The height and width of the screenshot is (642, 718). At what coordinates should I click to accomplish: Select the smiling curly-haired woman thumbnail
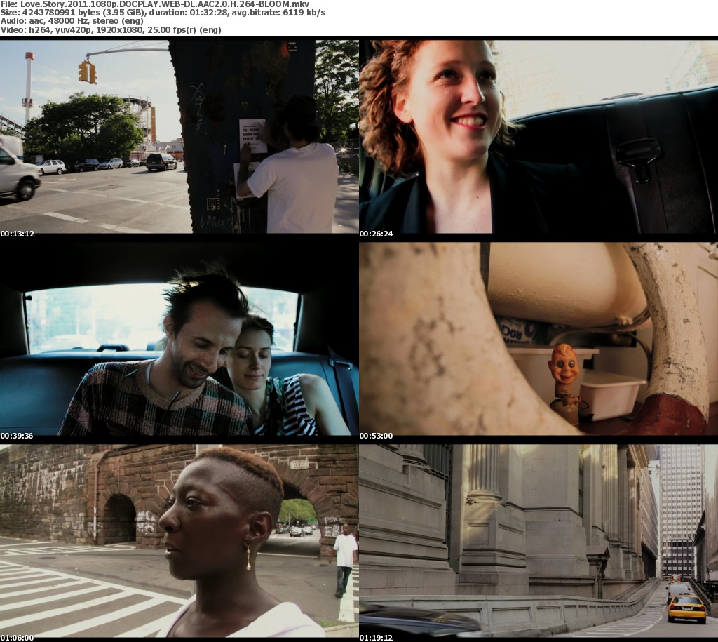pos(538,137)
